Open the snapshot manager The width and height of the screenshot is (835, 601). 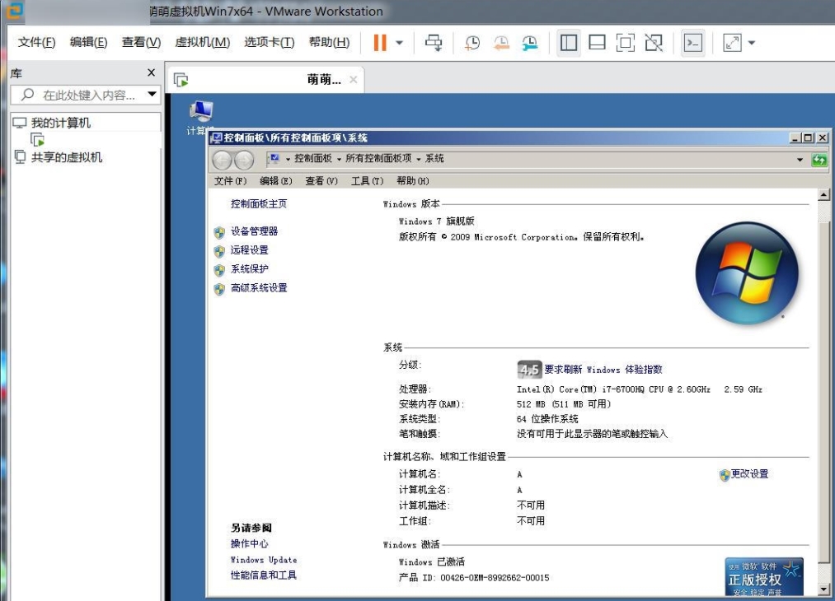[x=530, y=43]
